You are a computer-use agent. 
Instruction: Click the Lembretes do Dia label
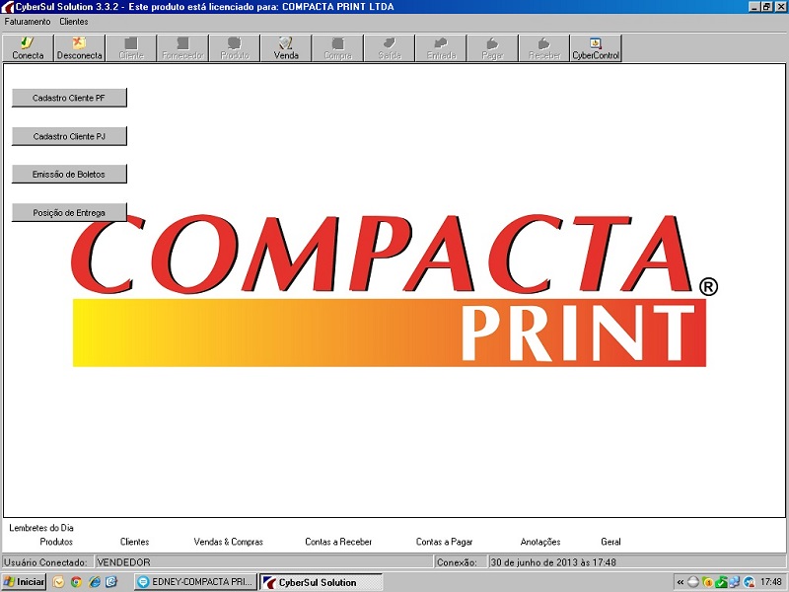click(41, 528)
